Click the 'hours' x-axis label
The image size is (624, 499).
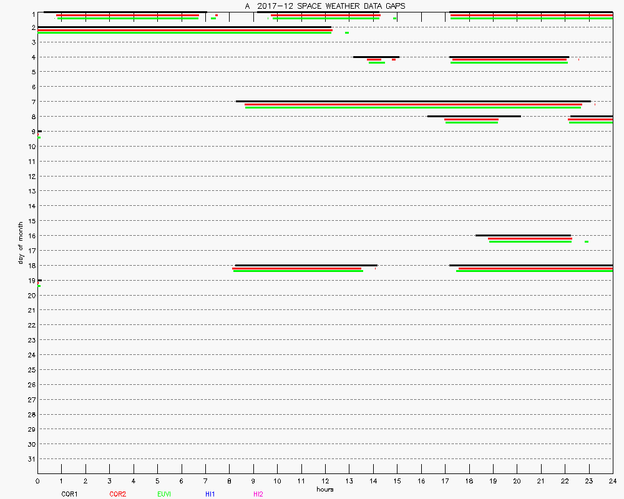click(x=324, y=490)
